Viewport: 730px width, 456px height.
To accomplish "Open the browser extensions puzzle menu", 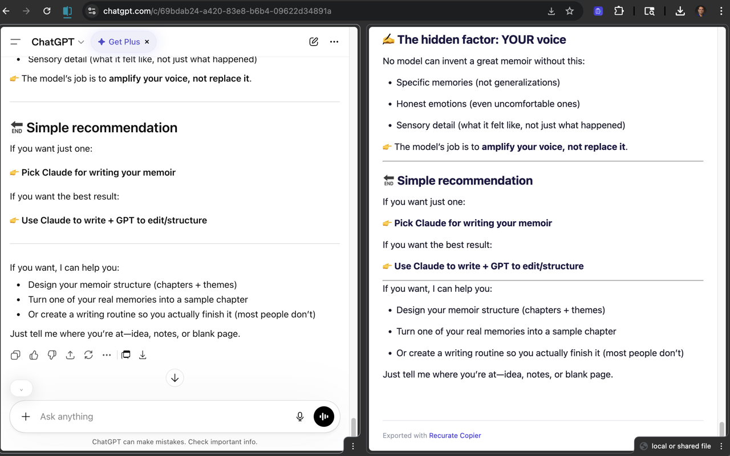I will click(x=619, y=11).
